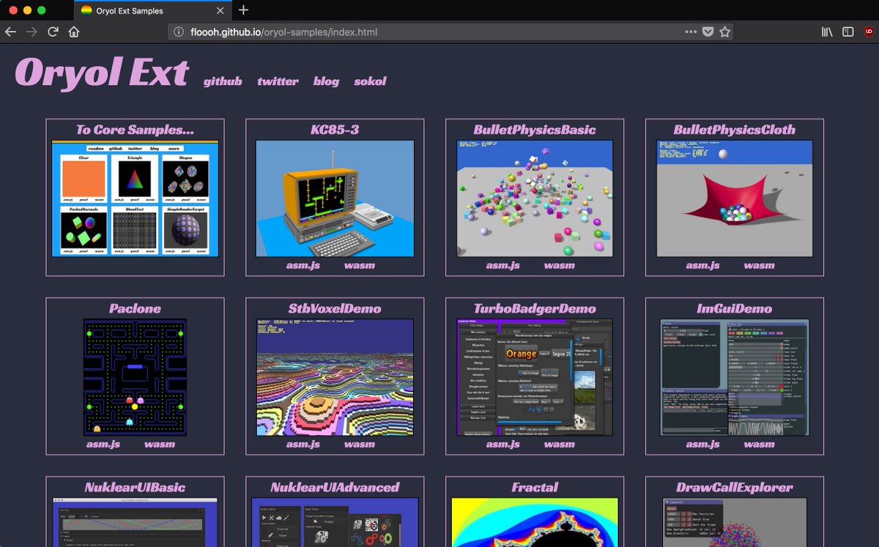This screenshot has width=879, height=547.
Task: Launch TurboBadgerDemo asm.js version
Action: click(x=503, y=444)
